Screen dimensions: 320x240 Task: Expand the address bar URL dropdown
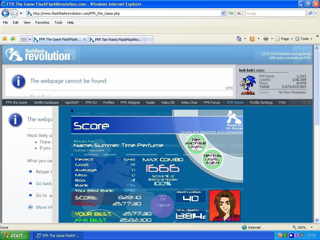(223, 13)
